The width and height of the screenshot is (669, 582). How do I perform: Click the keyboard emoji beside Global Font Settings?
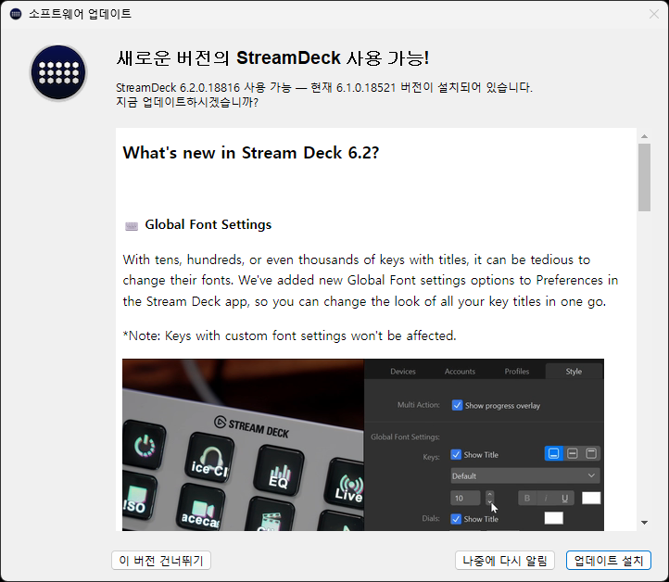132,226
